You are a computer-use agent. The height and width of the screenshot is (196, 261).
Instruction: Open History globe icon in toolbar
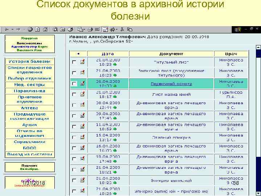(70, 29)
